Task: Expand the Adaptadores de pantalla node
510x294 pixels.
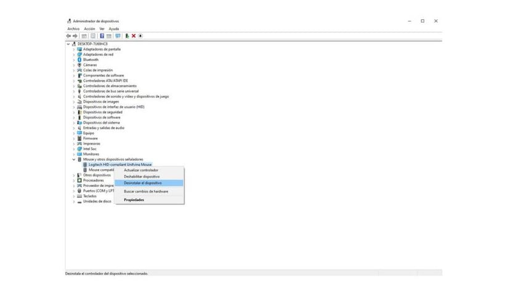Action: pos(74,49)
